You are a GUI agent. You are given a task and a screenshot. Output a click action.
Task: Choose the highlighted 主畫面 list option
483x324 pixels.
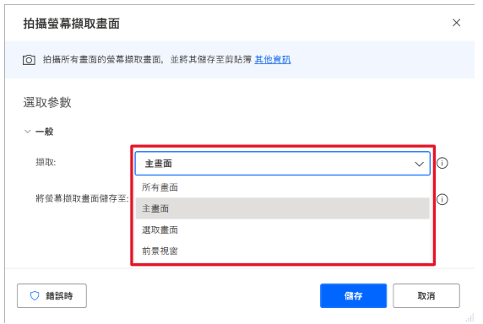282,208
